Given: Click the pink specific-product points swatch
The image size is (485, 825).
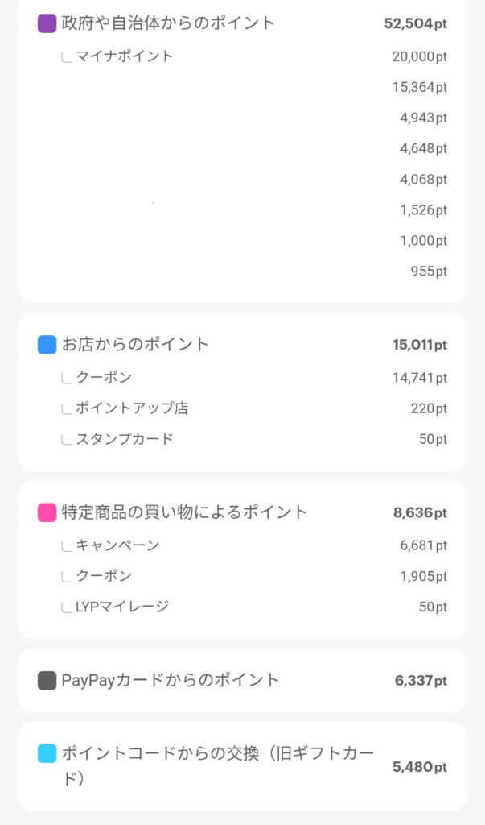Looking at the screenshot, I should (x=47, y=512).
